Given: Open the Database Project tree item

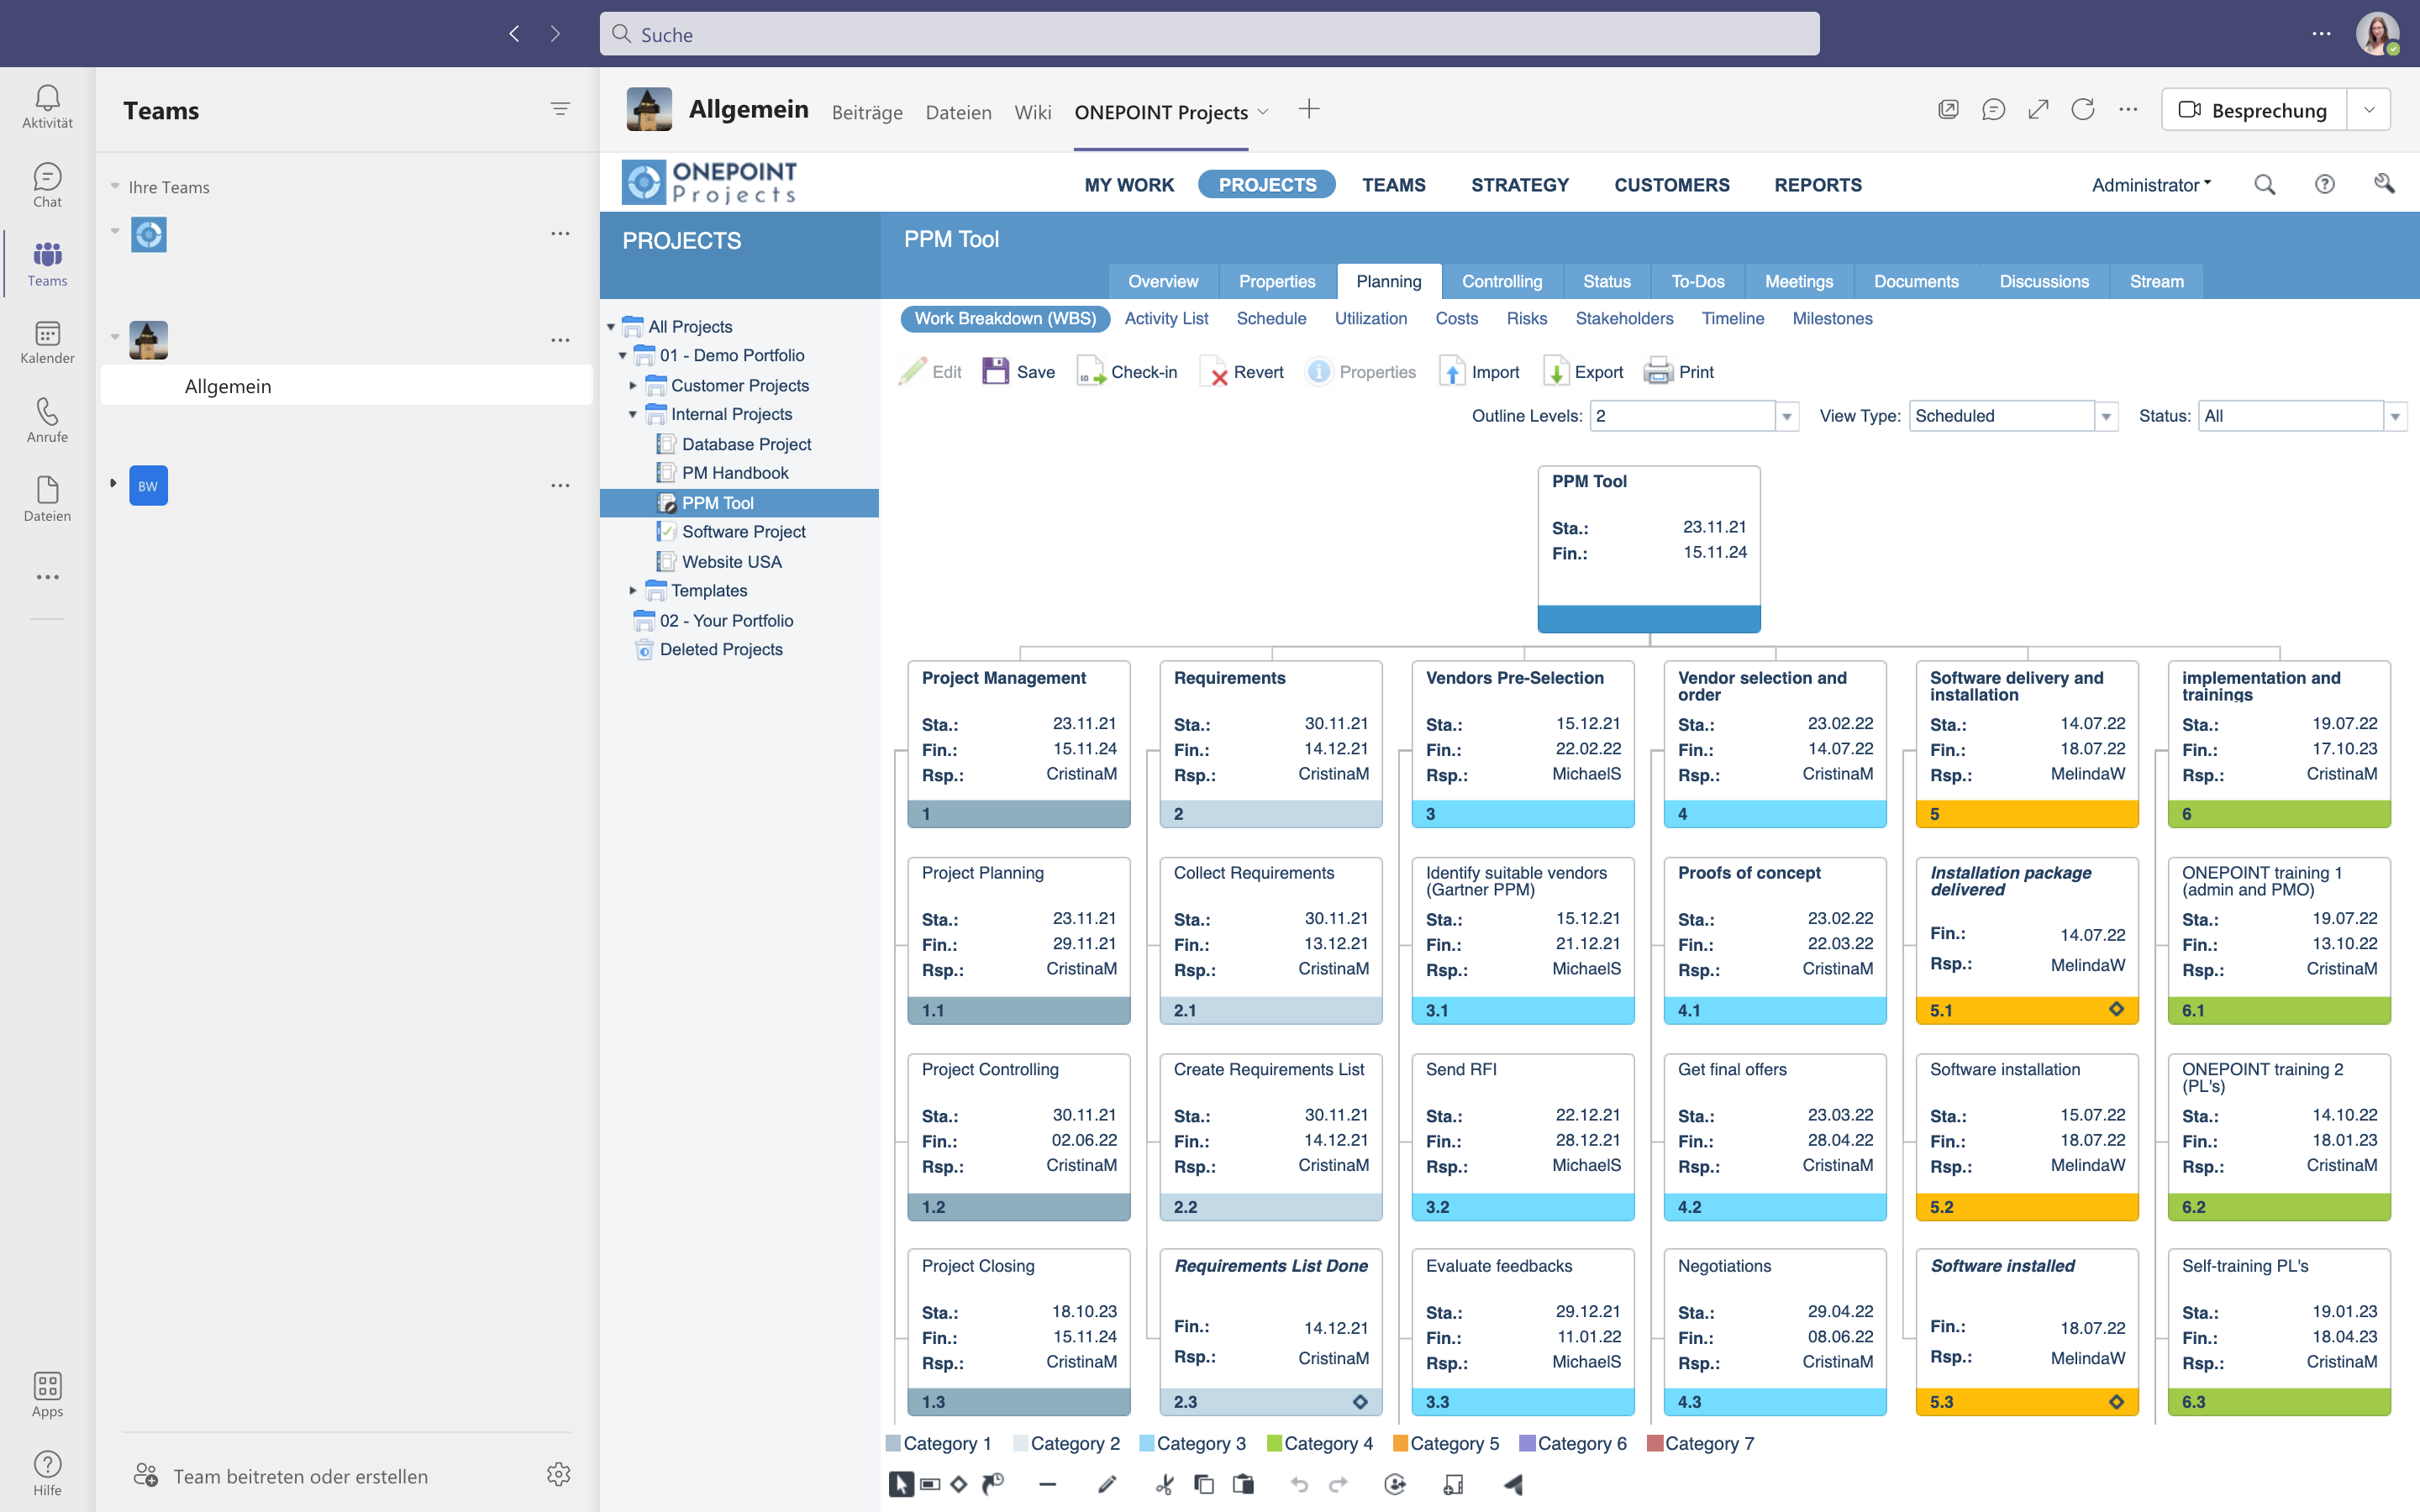Looking at the screenshot, I should (x=746, y=444).
